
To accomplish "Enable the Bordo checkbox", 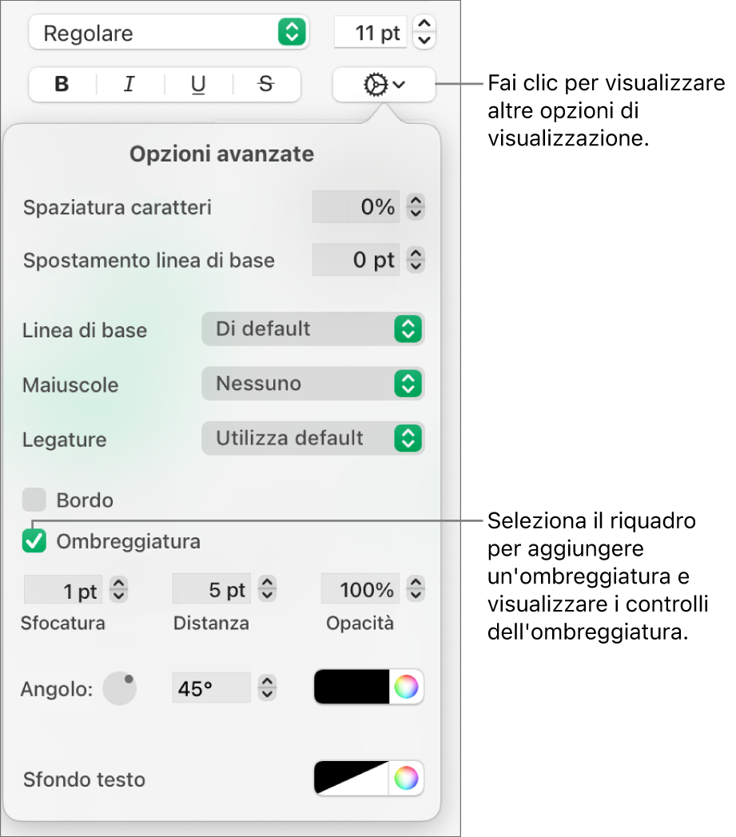I will (x=34, y=500).
